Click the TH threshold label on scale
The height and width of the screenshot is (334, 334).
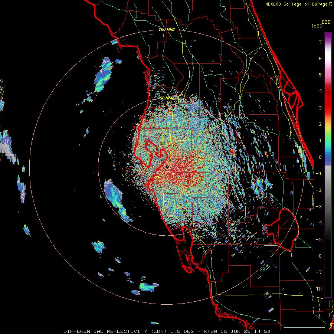[319, 289]
